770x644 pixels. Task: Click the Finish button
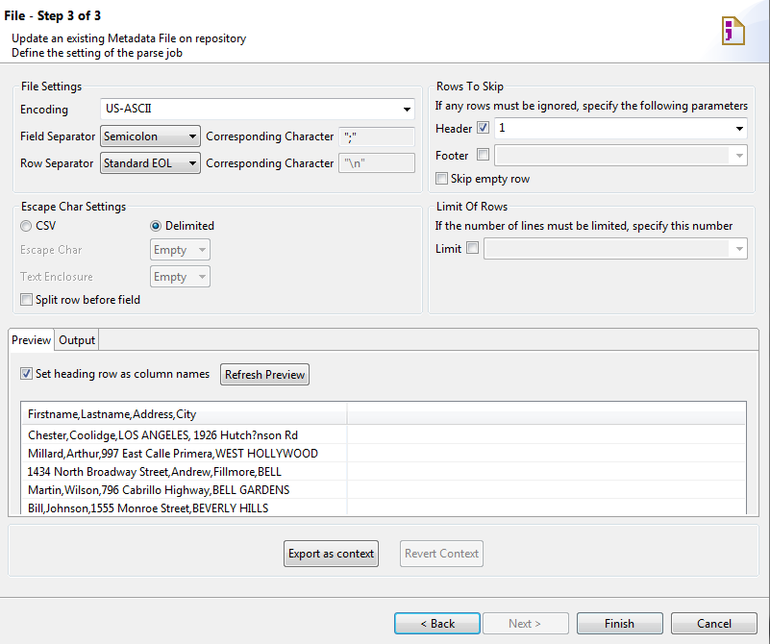click(x=619, y=623)
